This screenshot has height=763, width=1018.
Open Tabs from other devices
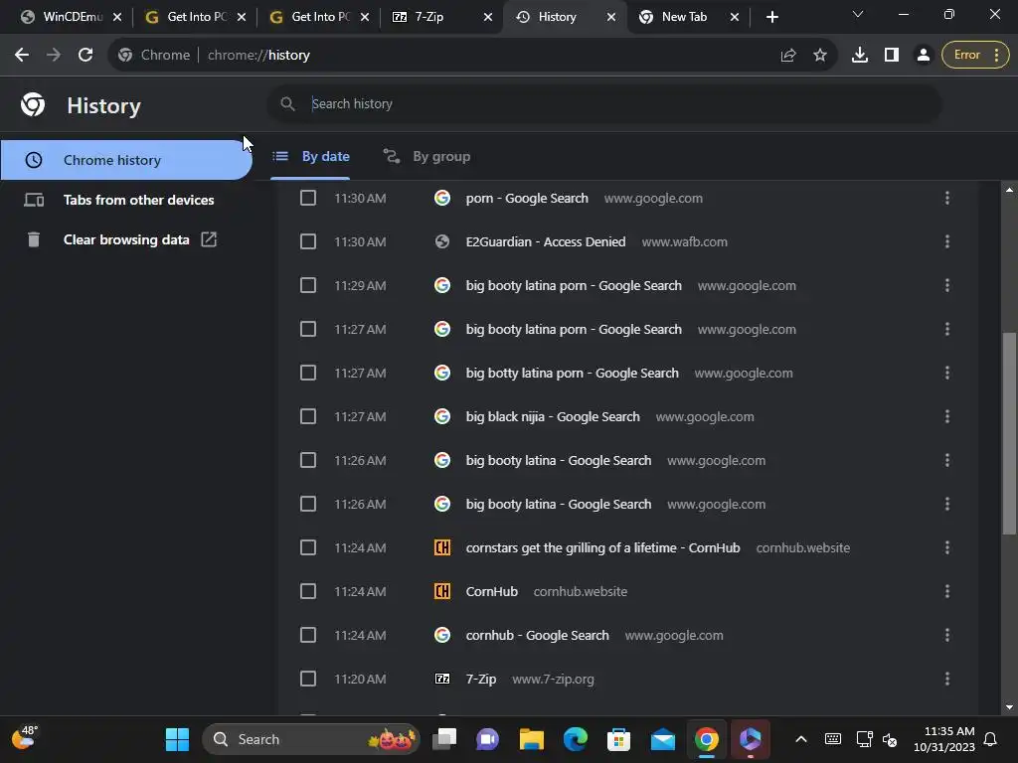[126, 200]
